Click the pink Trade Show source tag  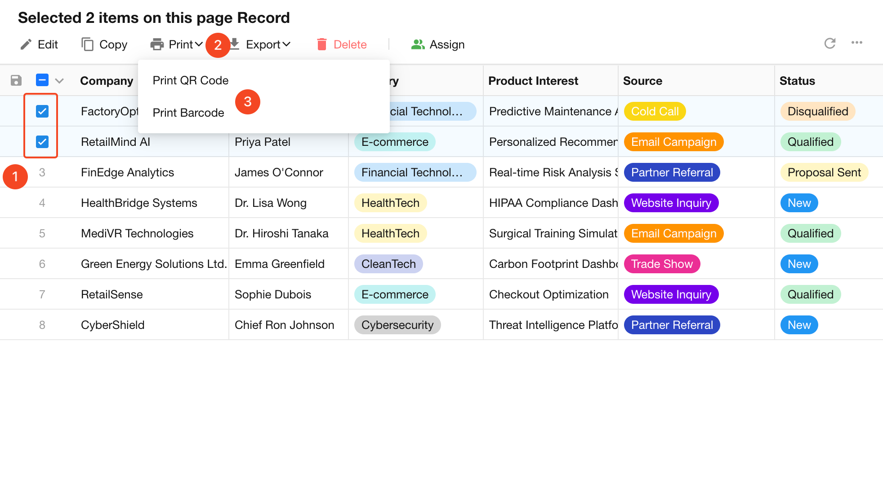(x=661, y=264)
